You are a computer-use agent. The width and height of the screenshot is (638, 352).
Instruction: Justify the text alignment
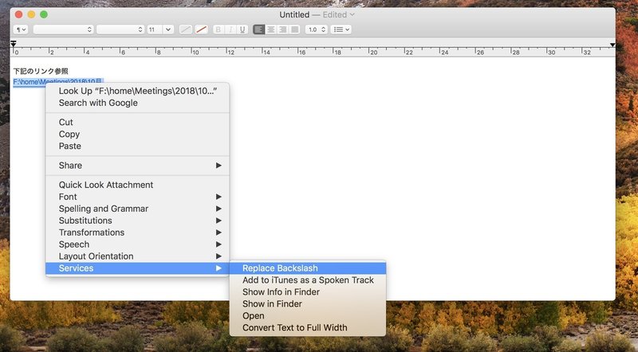click(x=294, y=29)
